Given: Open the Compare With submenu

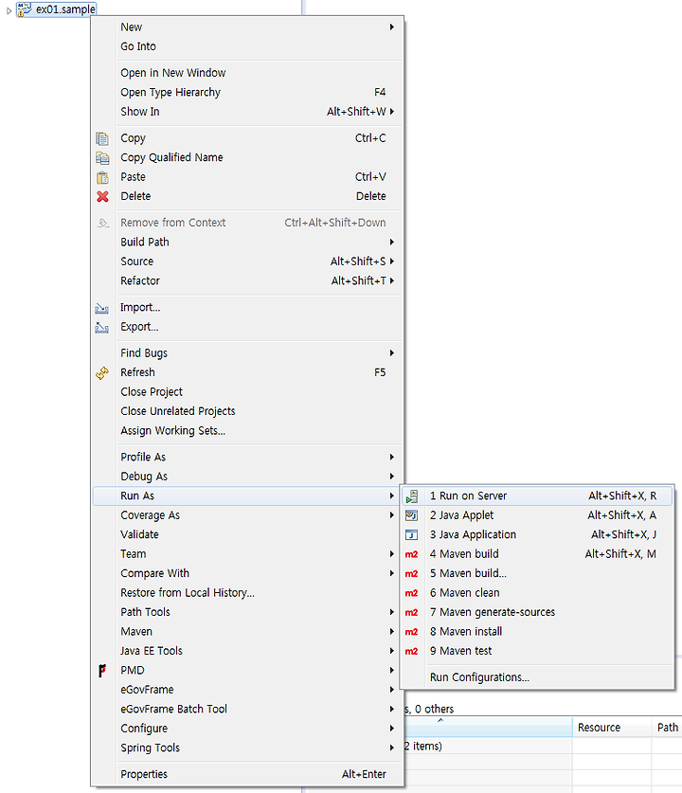Looking at the screenshot, I should pyautogui.click(x=248, y=573).
